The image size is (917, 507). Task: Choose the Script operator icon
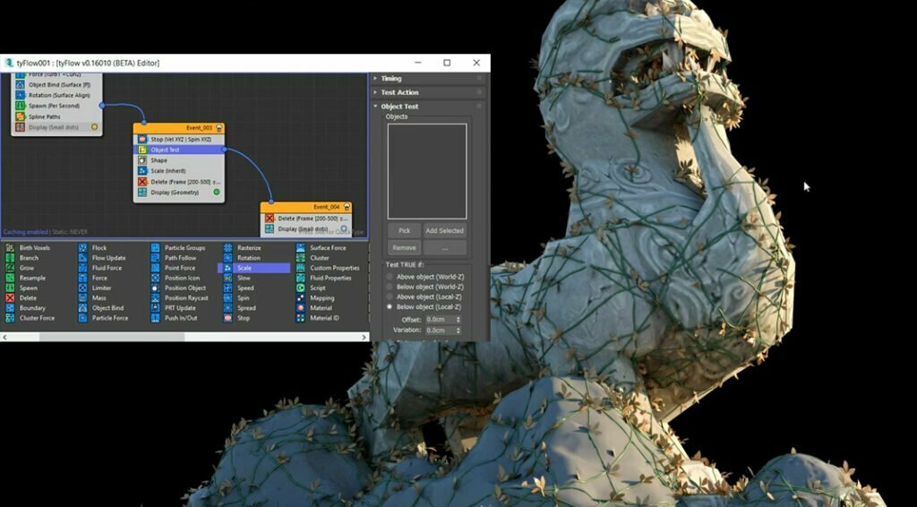(x=300, y=288)
